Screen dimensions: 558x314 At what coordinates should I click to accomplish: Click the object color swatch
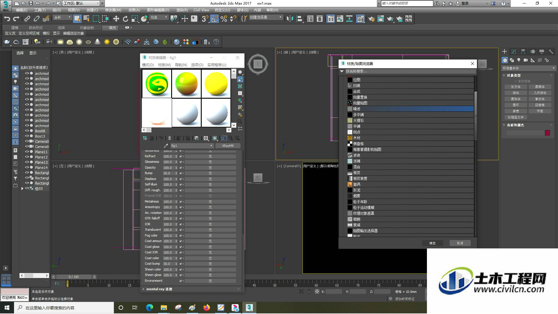[x=548, y=133]
